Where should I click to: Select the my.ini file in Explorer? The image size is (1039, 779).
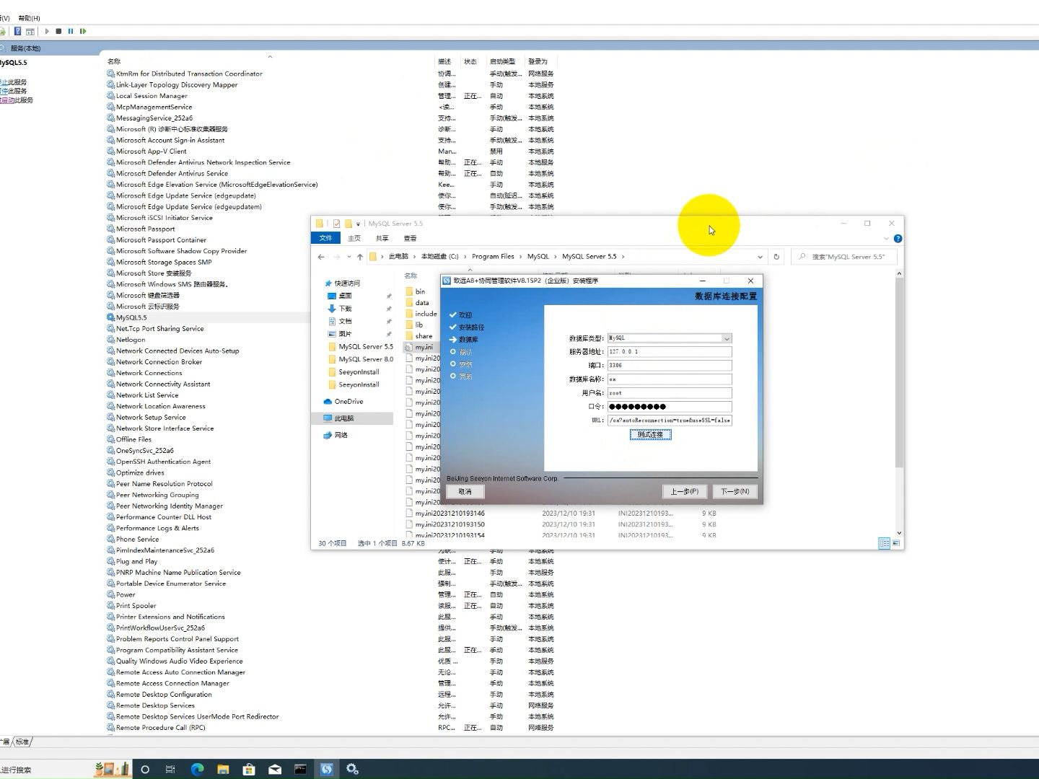[424, 347]
